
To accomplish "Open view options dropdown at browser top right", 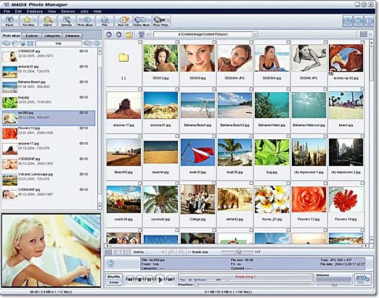I will [370, 35].
